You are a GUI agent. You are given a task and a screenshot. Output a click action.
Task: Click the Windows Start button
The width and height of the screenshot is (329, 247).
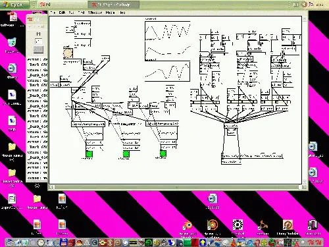(14, 5)
